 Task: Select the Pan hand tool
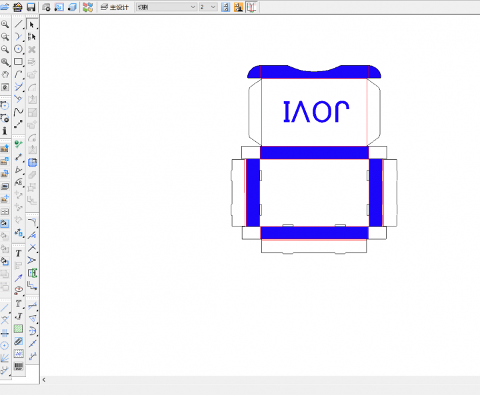[5, 74]
